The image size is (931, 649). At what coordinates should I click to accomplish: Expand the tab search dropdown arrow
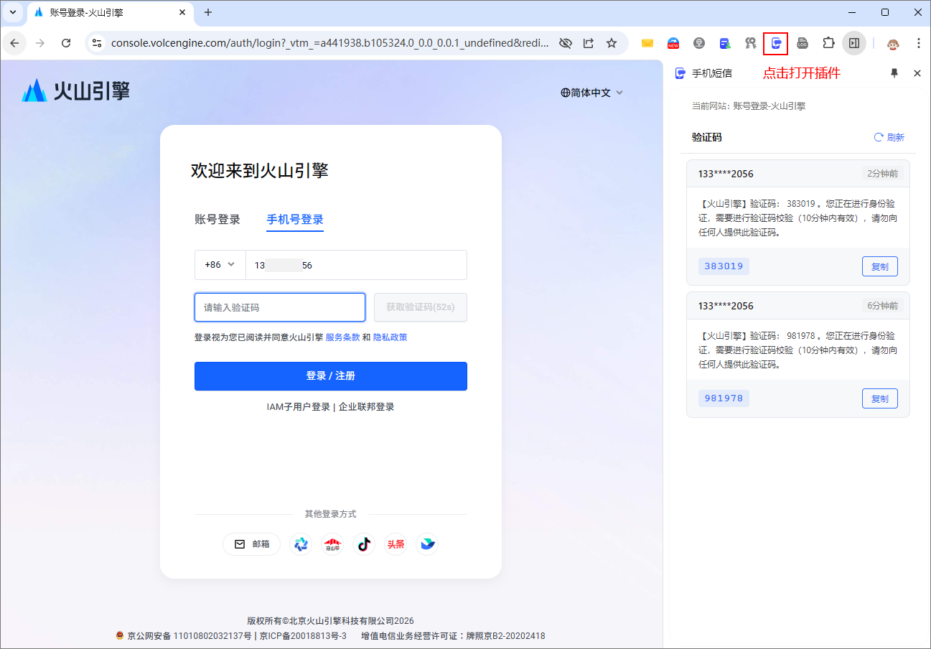click(x=12, y=12)
